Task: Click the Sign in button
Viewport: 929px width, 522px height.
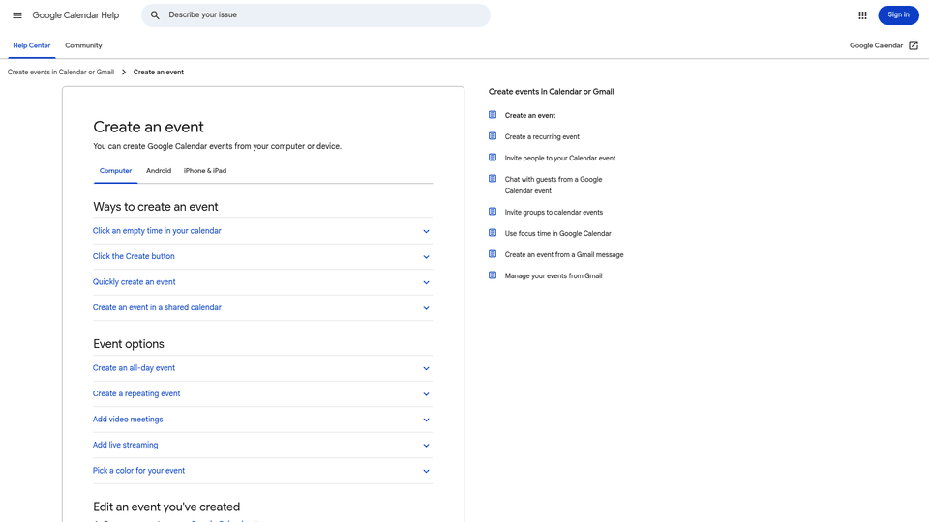Action: [x=898, y=14]
